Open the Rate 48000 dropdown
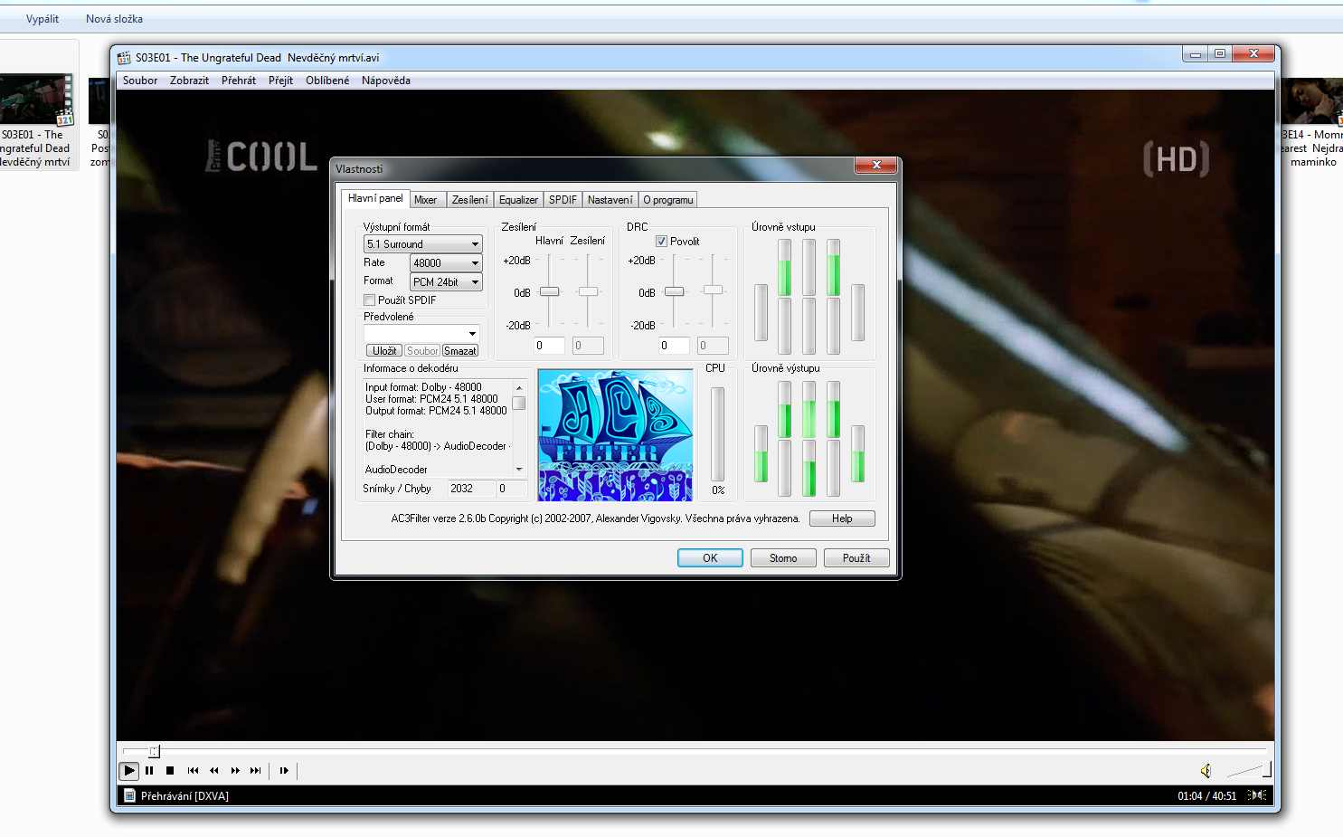Screen dimensions: 1343x837 (446, 263)
